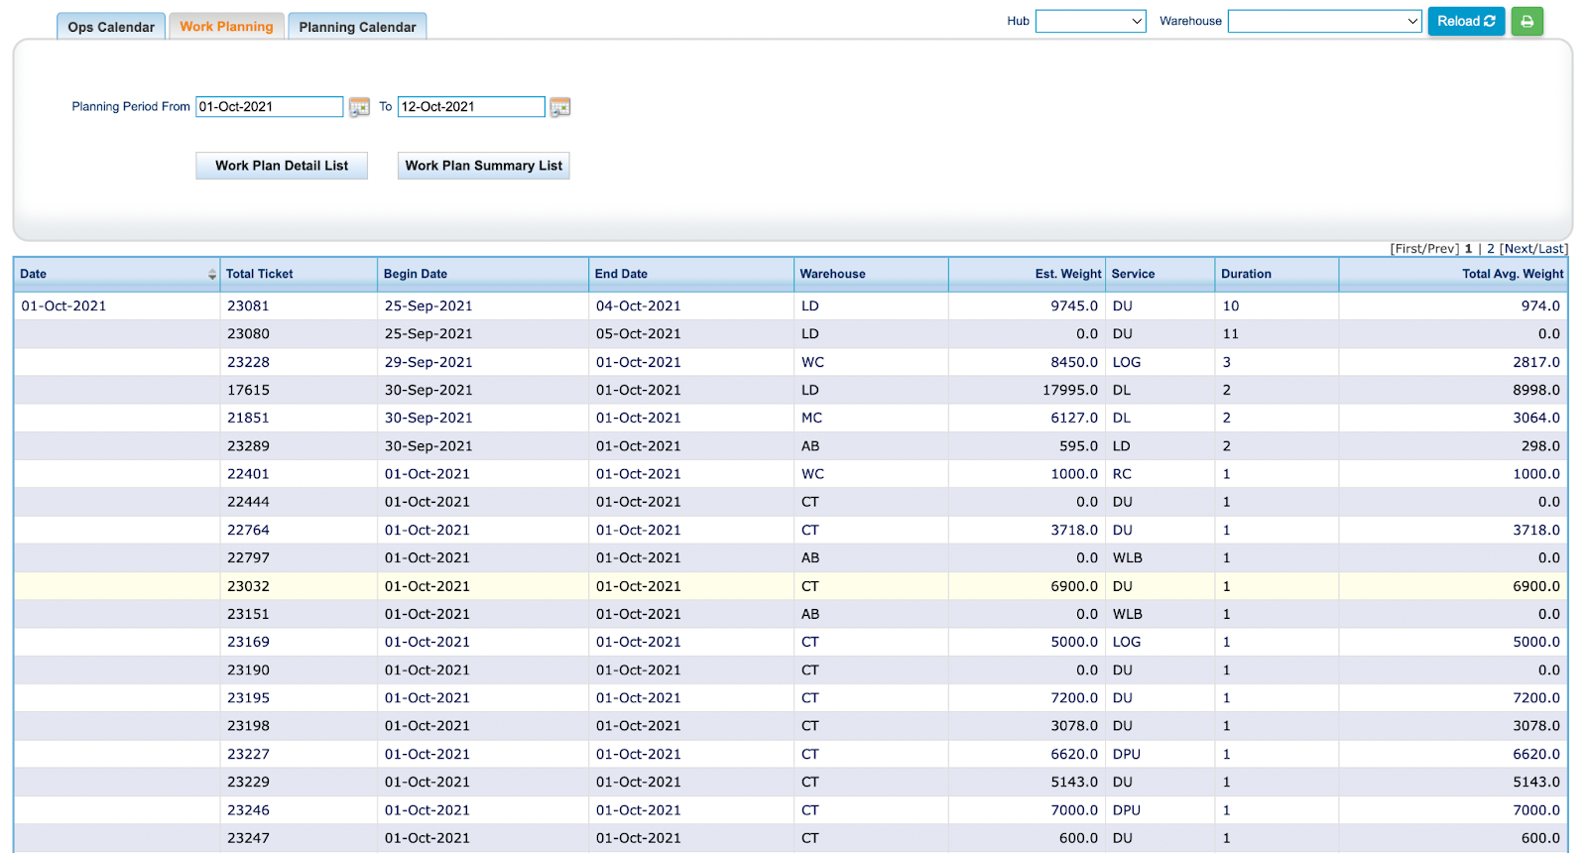
Task: Click the Work Plan Summary List button
Action: pos(483,166)
